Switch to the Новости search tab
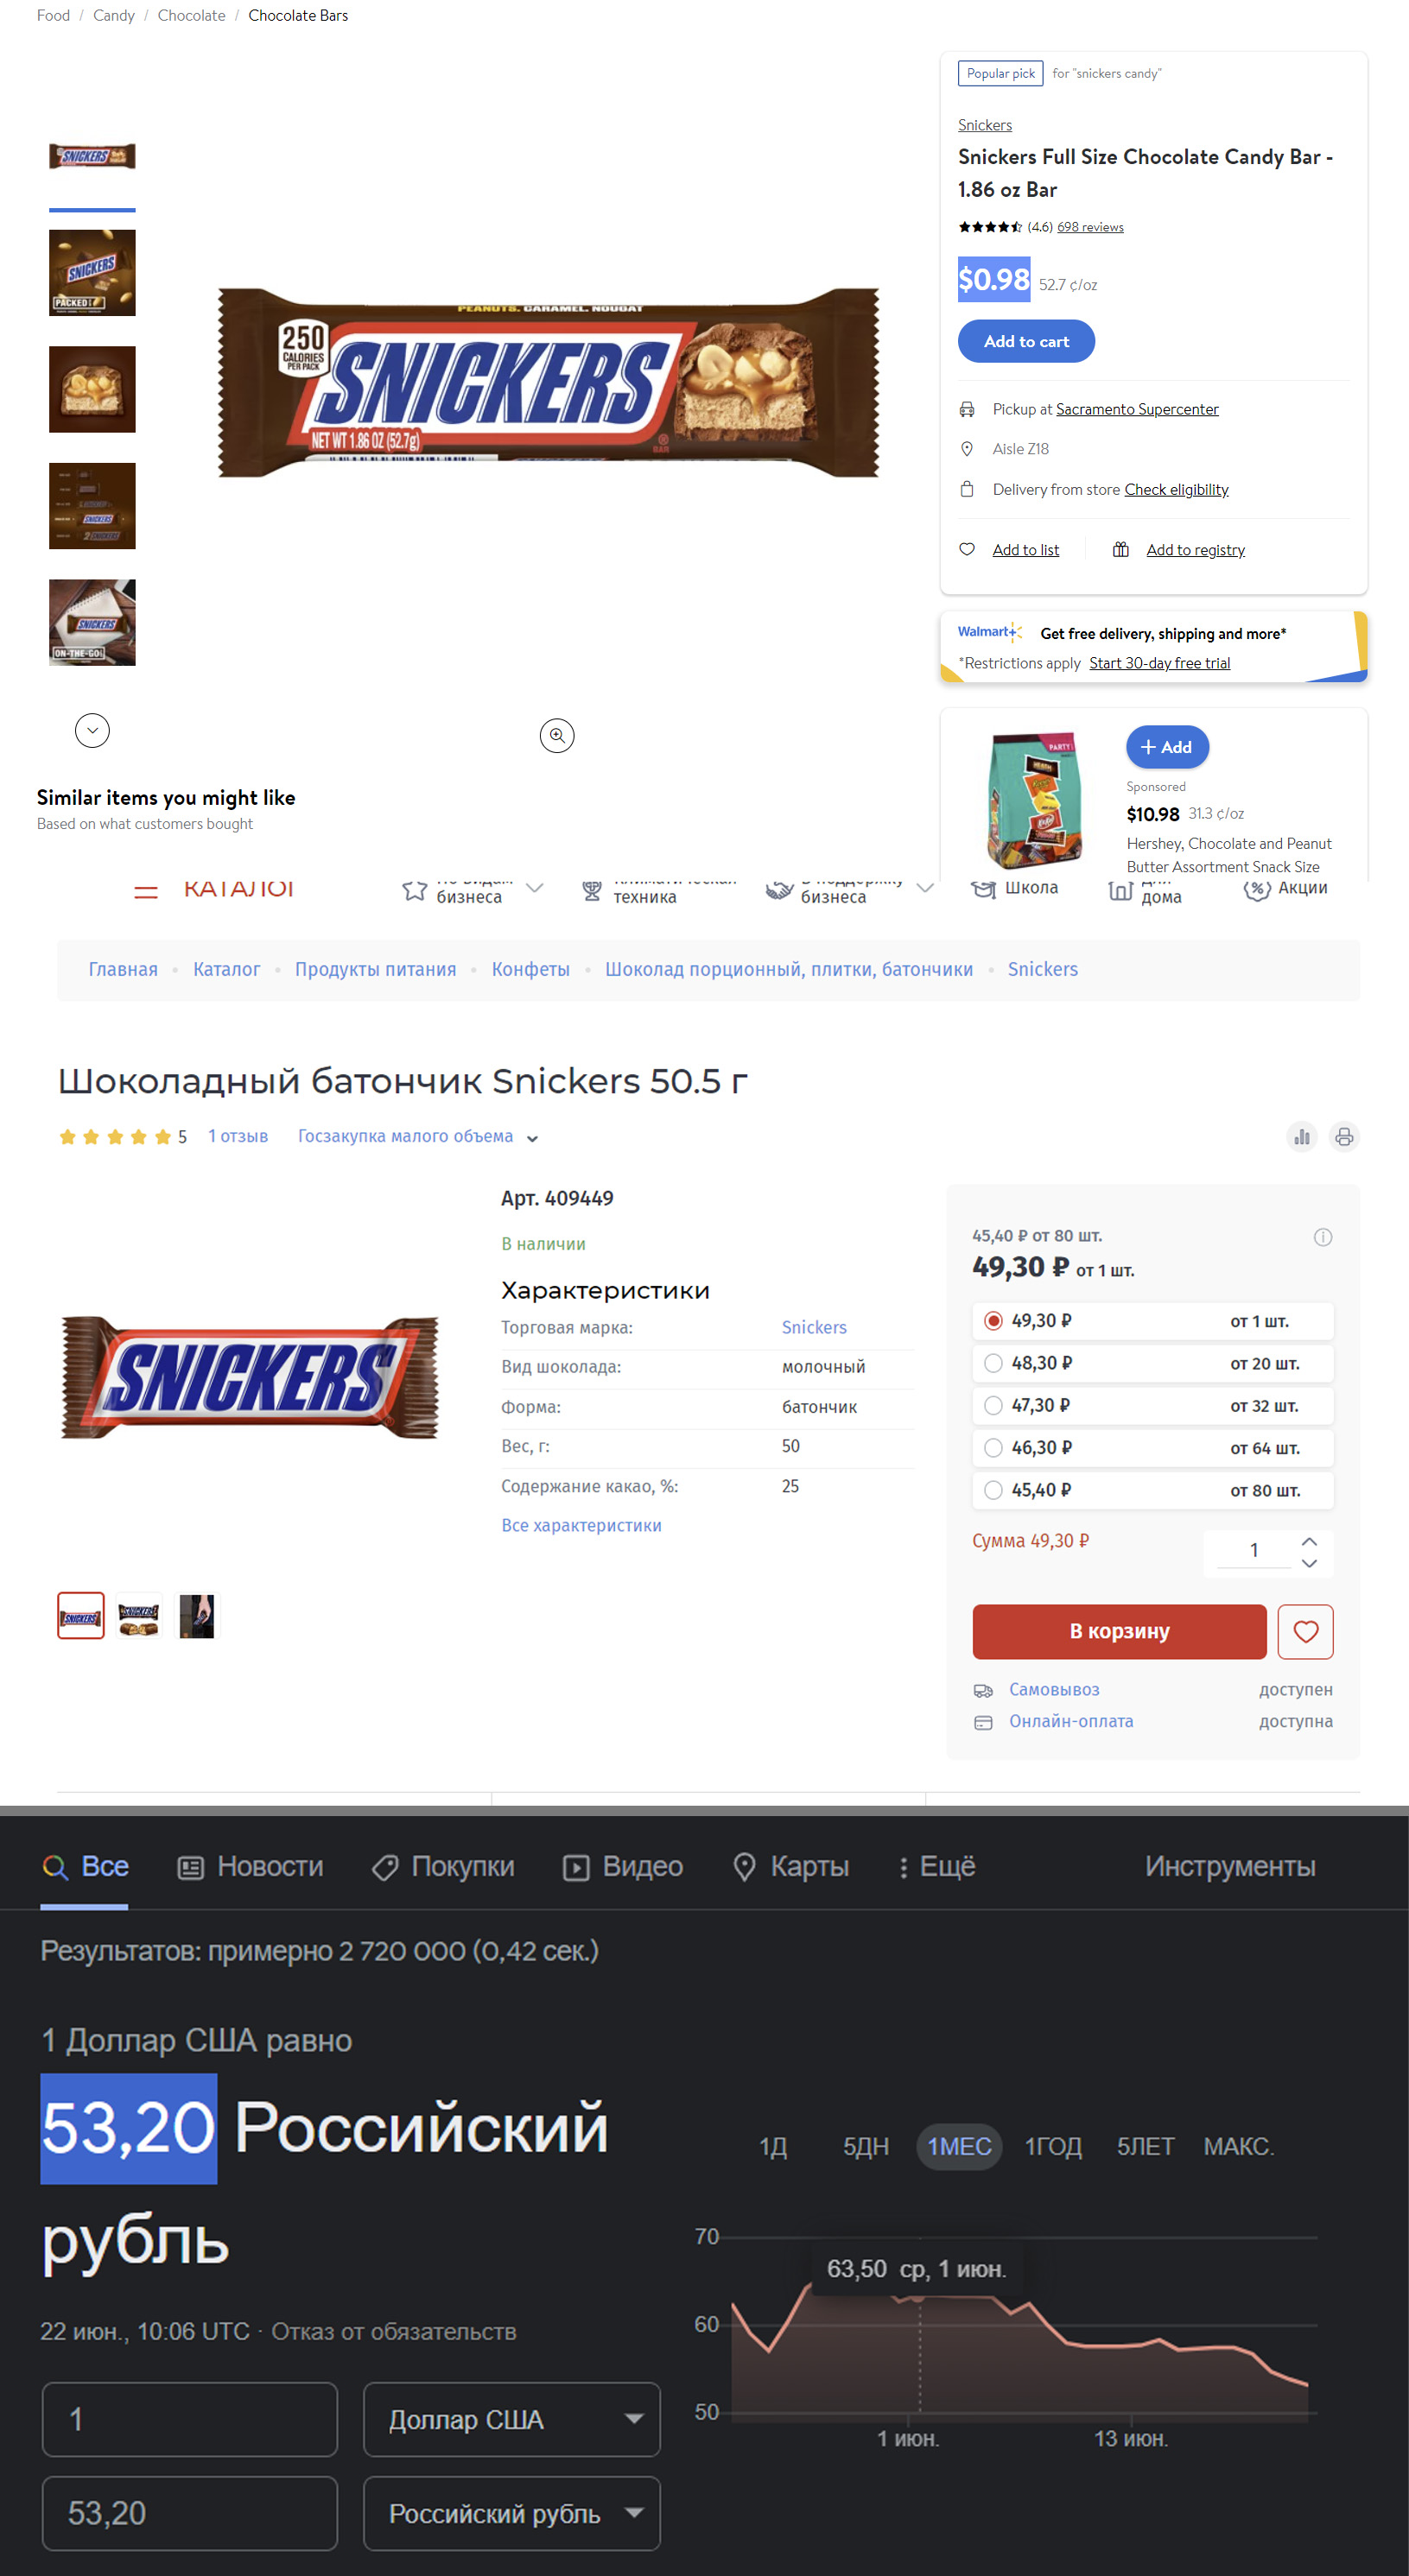Viewport: 1409px width, 2576px height. (x=251, y=1866)
